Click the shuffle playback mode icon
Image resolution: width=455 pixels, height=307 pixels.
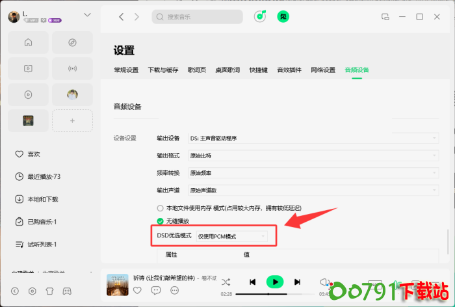226,282
